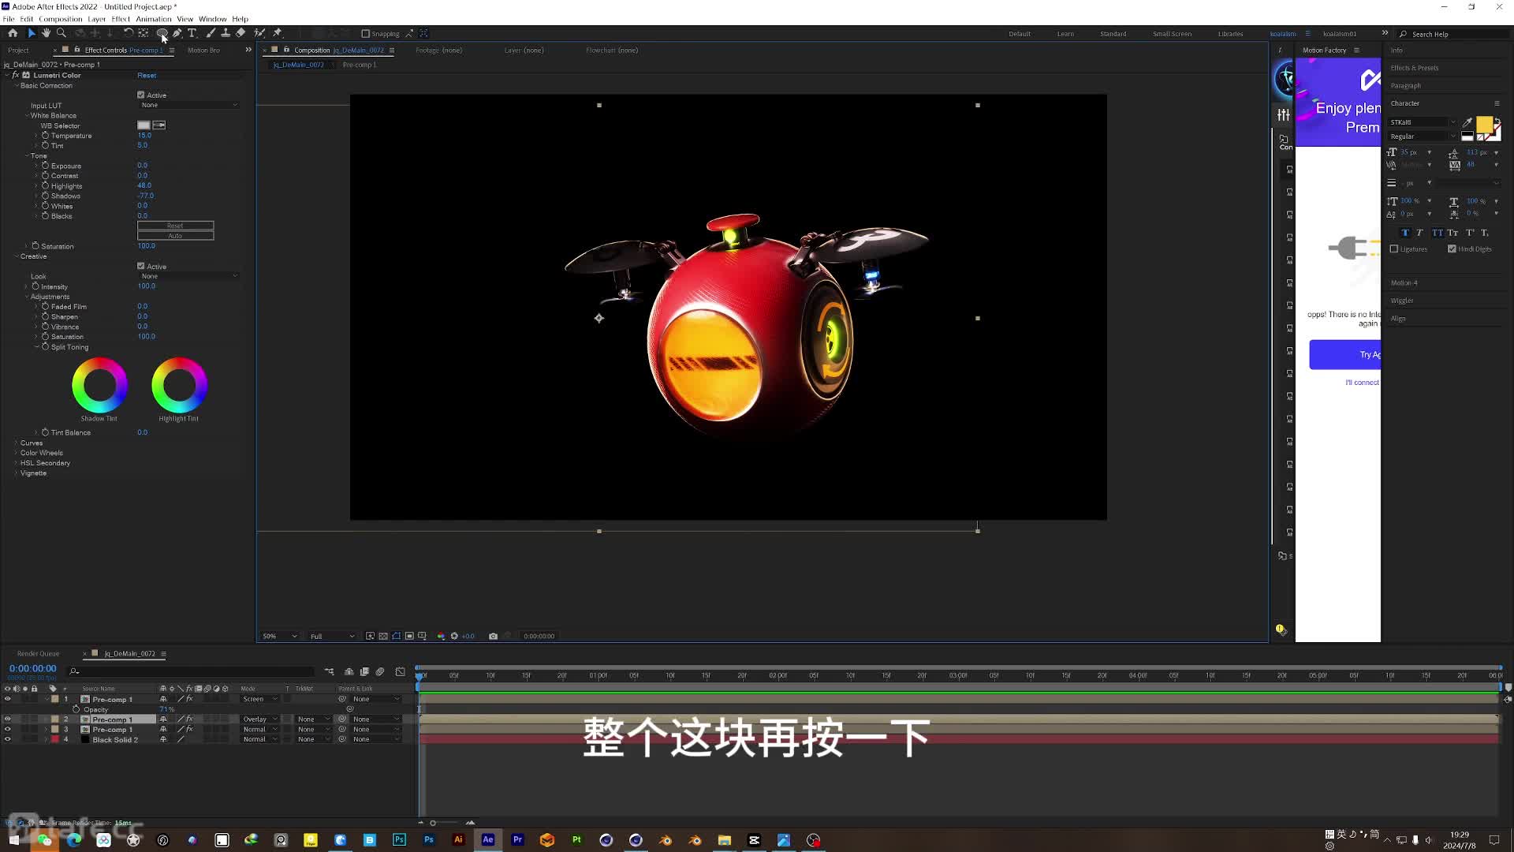The width and height of the screenshot is (1514, 852).
Task: Click WB Selector eyedropper icon
Action: 159,125
